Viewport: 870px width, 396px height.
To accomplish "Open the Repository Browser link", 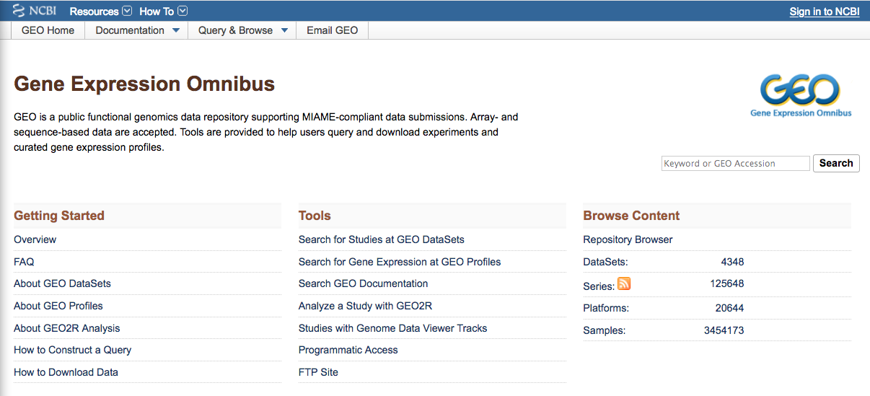I will point(628,239).
